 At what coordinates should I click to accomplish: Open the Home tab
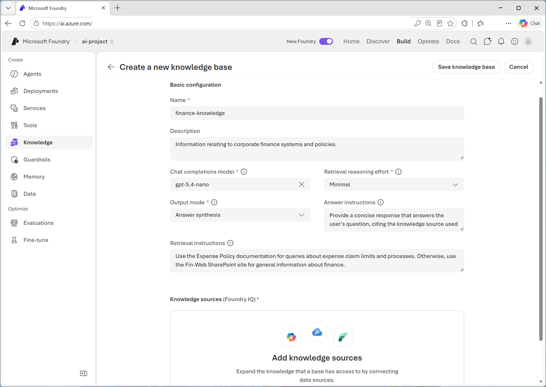(351, 41)
